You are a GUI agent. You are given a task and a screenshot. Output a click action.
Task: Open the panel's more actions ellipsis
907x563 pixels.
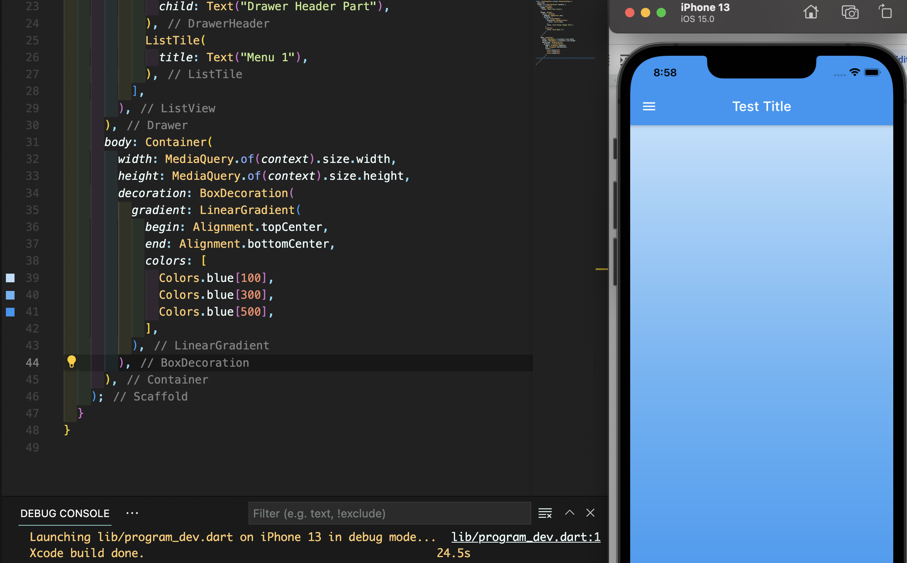(x=132, y=513)
